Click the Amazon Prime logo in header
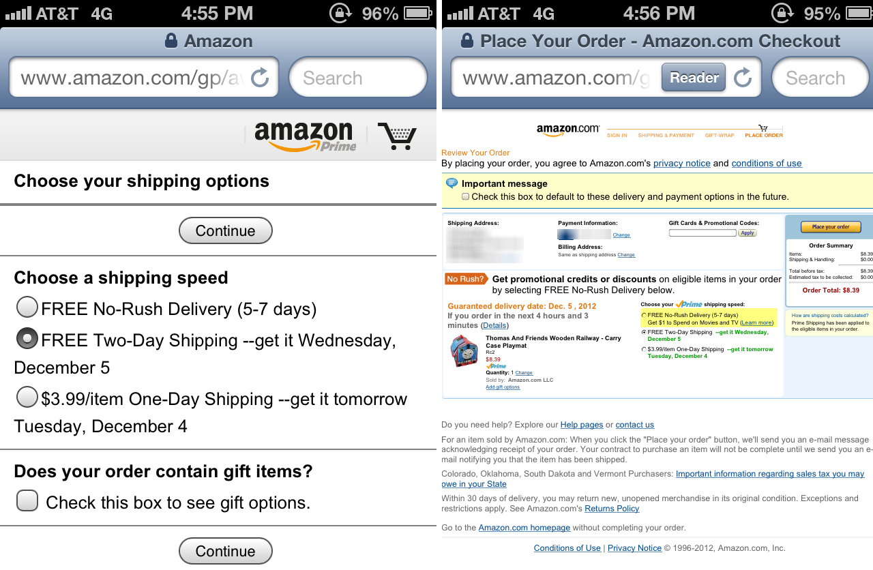This screenshot has height=570, width=873. tap(305, 136)
